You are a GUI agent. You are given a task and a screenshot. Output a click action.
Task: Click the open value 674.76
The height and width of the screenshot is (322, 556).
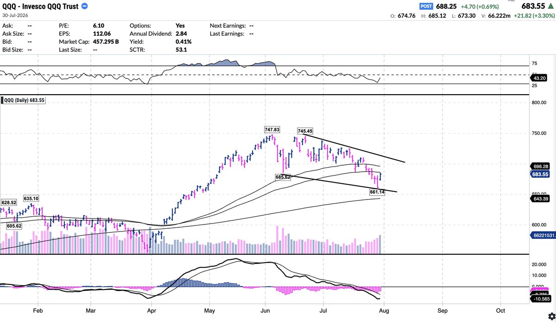coord(406,16)
